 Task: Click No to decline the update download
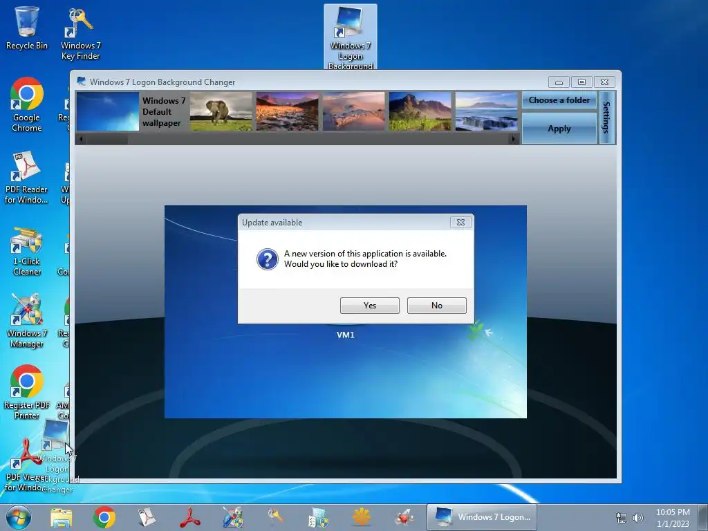[437, 305]
